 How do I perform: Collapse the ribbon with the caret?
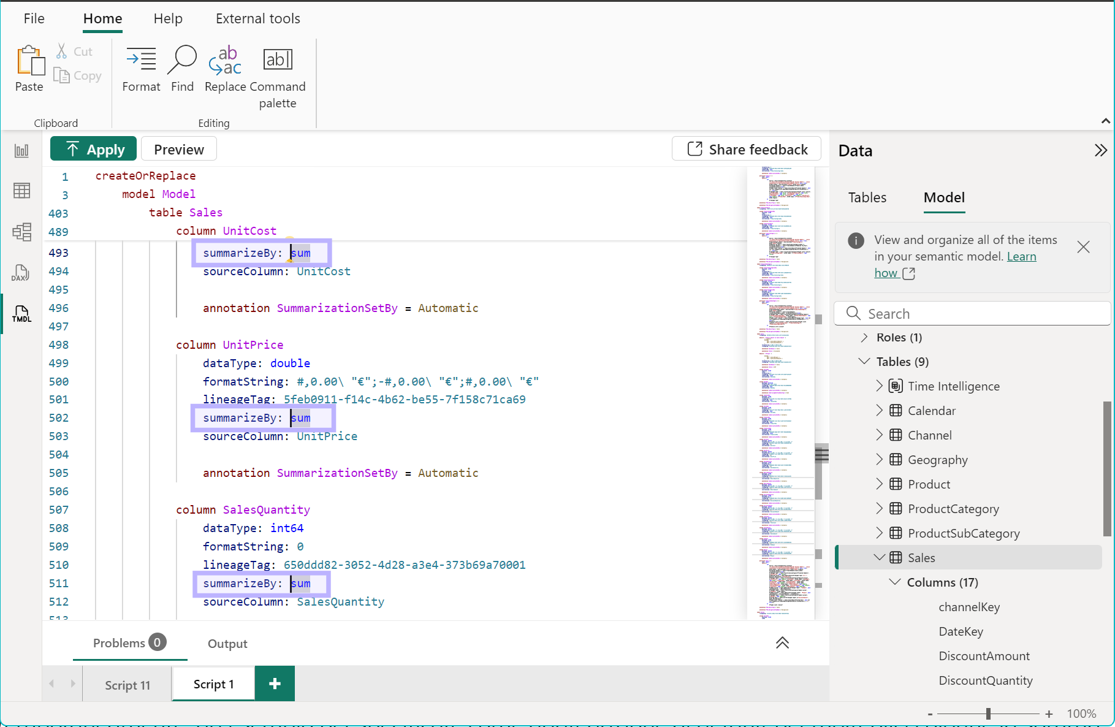[1106, 121]
